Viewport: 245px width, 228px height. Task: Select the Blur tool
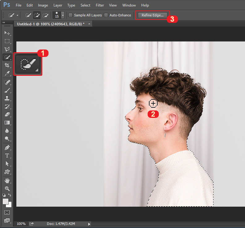point(7,131)
